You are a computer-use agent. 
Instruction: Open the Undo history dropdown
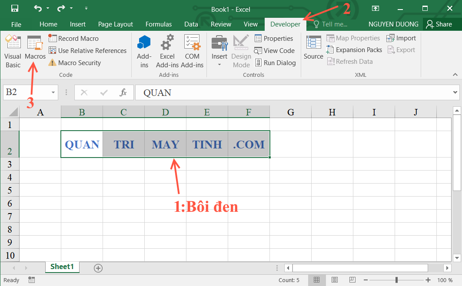[x=48, y=8]
